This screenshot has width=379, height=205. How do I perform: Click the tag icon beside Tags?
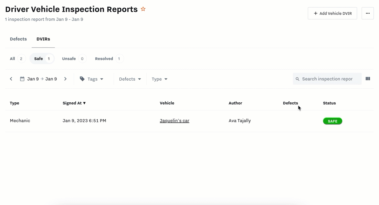[82, 79]
